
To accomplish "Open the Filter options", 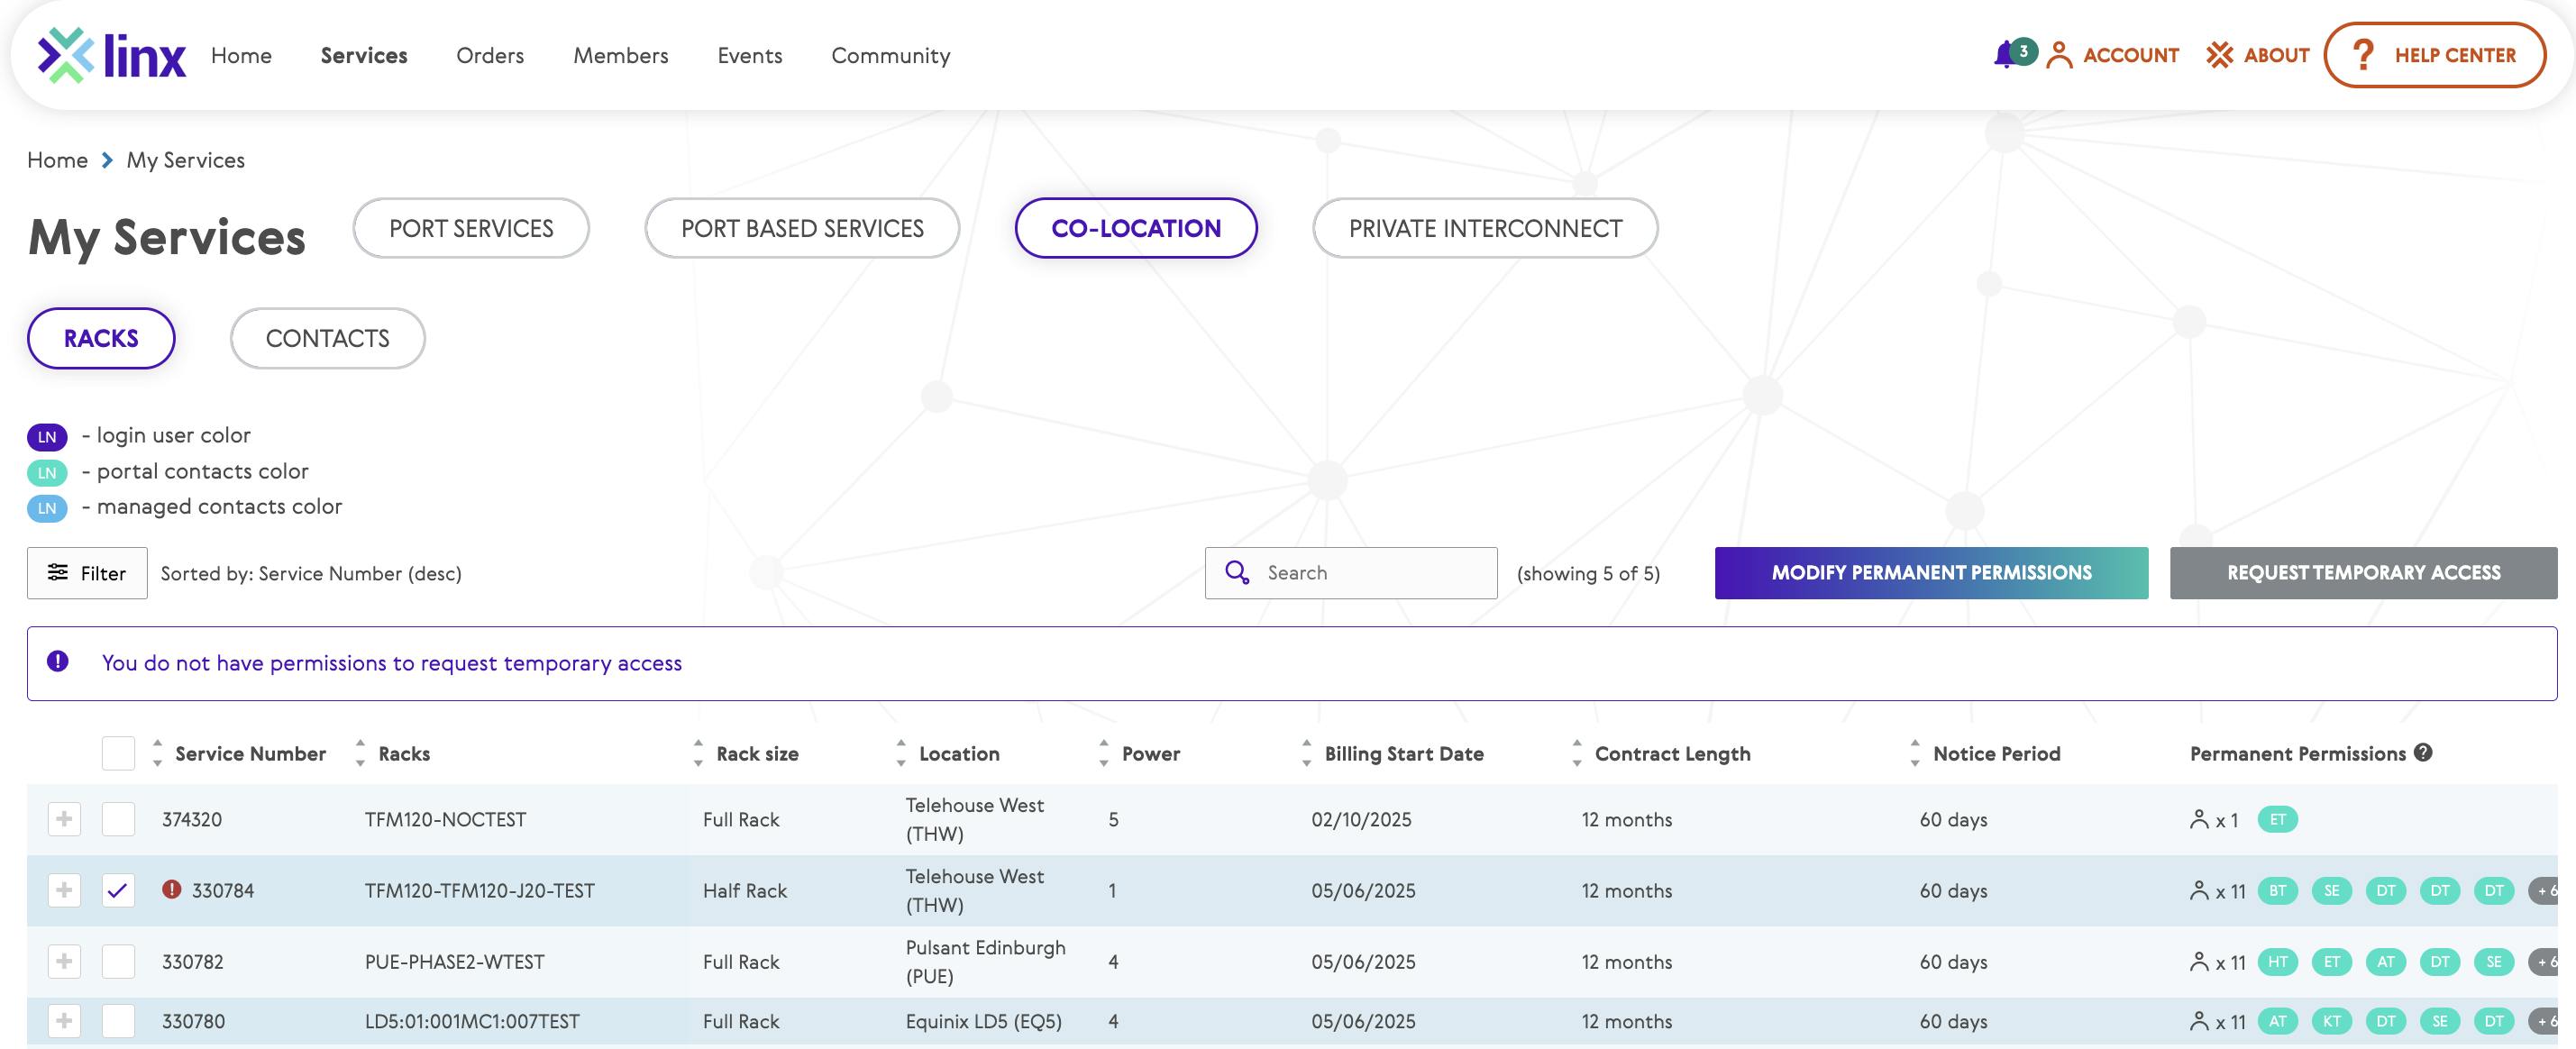I will click(87, 573).
